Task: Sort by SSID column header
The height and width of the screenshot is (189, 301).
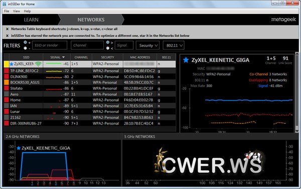Action: click(26, 57)
